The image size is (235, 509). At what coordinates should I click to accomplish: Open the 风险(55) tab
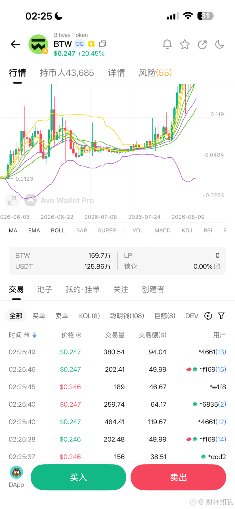pos(155,73)
